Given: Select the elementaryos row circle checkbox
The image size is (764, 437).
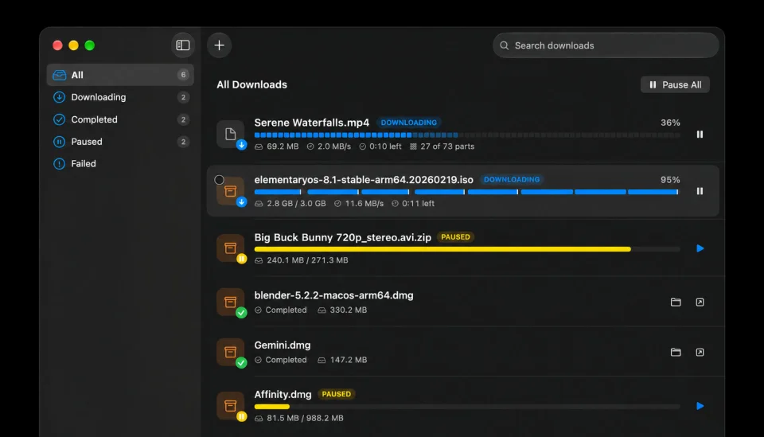Looking at the screenshot, I should click(x=220, y=180).
